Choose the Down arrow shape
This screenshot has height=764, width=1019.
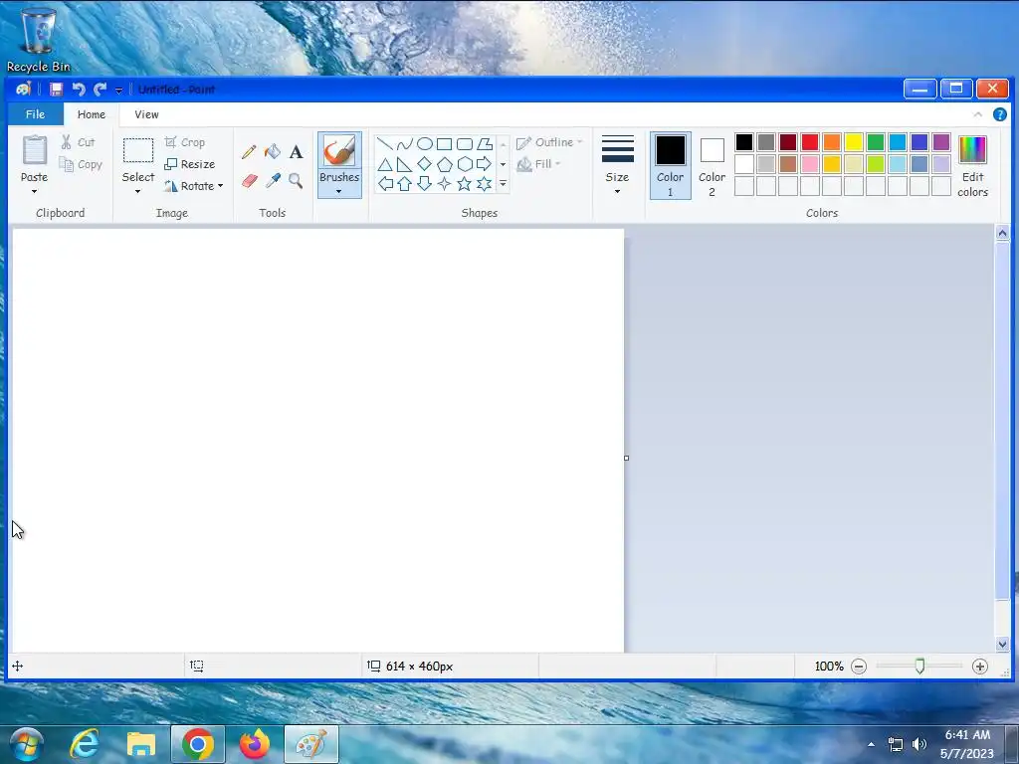(x=424, y=184)
